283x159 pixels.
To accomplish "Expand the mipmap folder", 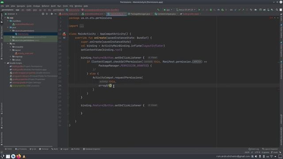I will (x=11, y=57).
